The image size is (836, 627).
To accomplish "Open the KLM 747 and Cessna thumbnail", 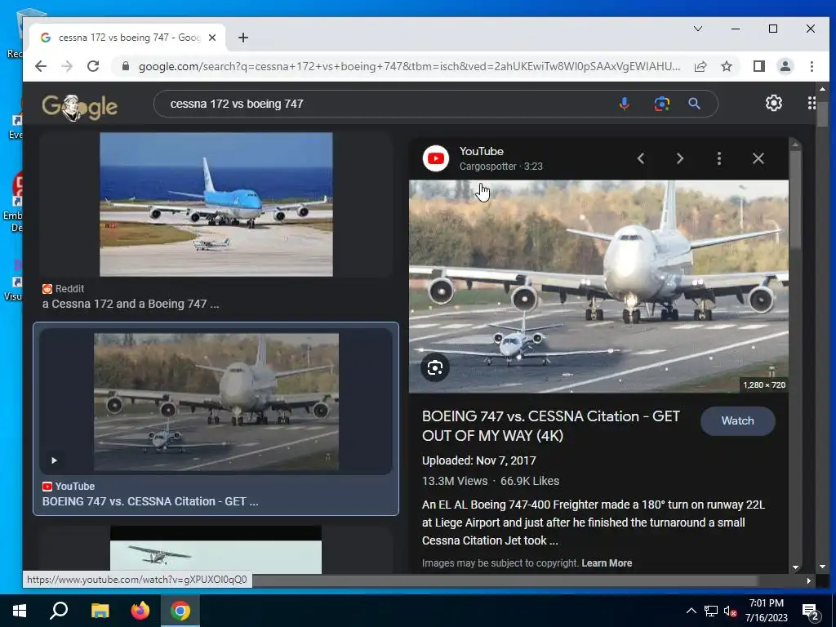I will pyautogui.click(x=216, y=204).
